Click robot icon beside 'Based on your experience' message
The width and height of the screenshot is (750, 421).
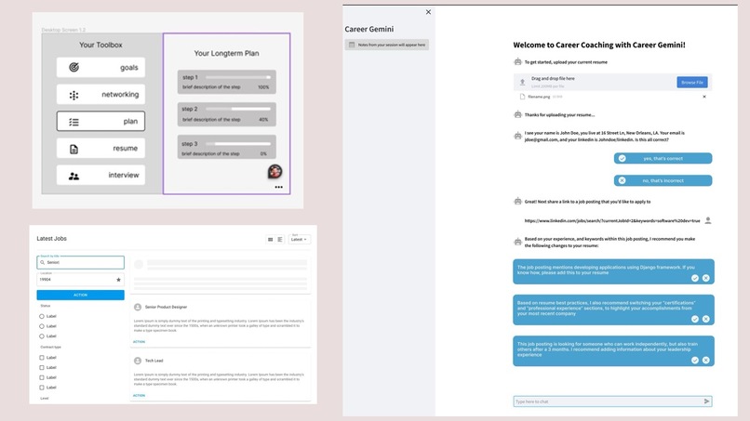[517, 242]
